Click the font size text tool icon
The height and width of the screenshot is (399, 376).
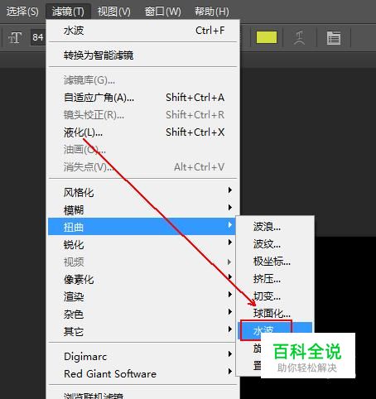(x=15, y=37)
